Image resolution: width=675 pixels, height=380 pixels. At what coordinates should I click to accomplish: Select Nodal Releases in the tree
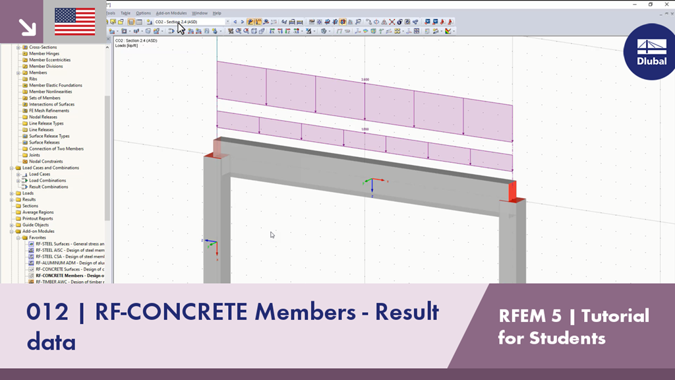[x=43, y=117]
